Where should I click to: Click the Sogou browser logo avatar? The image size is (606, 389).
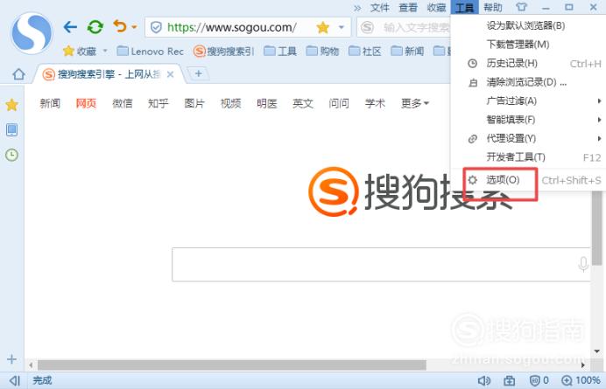tap(32, 33)
